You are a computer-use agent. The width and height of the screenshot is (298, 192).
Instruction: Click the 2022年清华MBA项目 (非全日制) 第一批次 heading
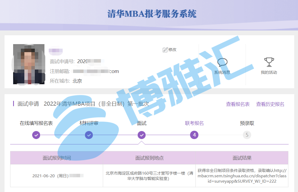96,104
